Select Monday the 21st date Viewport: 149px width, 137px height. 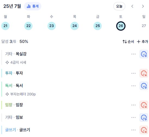click(5, 26)
